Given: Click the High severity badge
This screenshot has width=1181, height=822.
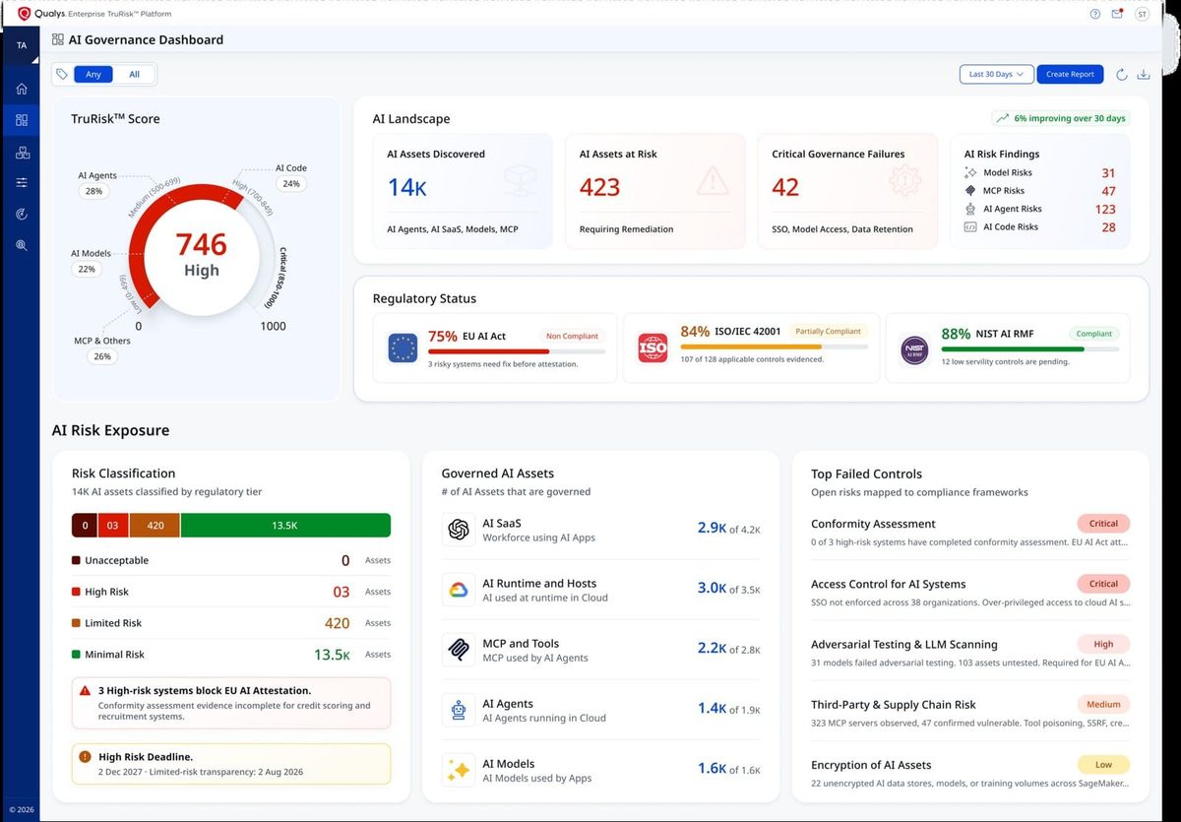Looking at the screenshot, I should pos(1103,644).
